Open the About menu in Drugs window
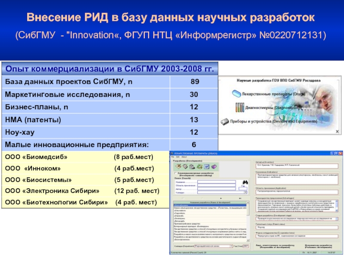This screenshot has width=344, height=258. [x=184, y=157]
